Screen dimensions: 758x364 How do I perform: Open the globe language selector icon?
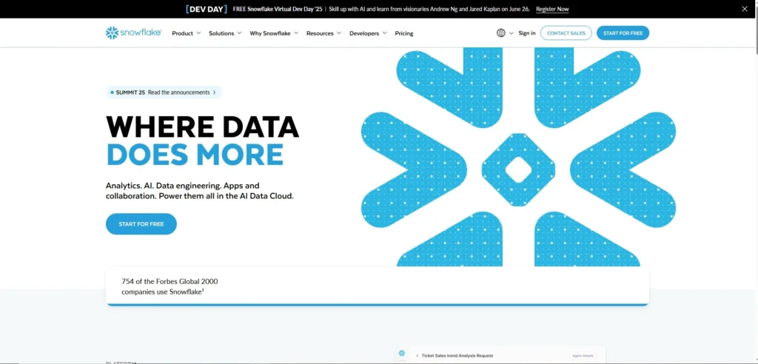[x=501, y=33]
